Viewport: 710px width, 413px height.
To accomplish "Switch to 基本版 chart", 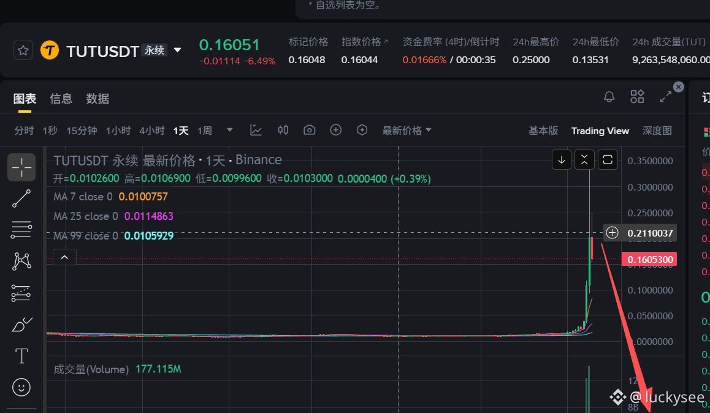I will click(x=543, y=131).
